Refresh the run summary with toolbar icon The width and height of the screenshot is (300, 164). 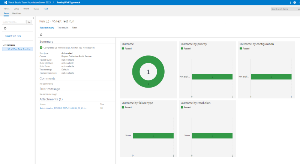click(x=41, y=34)
